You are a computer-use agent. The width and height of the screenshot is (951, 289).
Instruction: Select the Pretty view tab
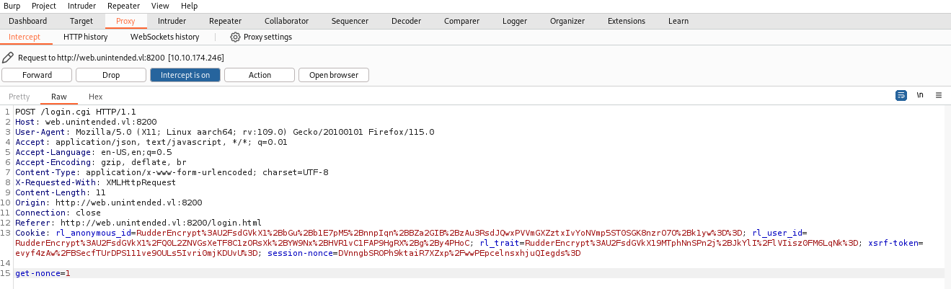tap(19, 97)
